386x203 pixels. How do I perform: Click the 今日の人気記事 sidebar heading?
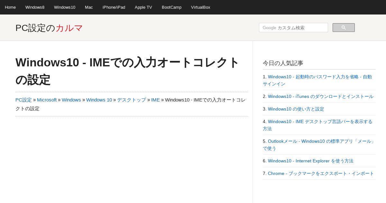click(x=283, y=63)
